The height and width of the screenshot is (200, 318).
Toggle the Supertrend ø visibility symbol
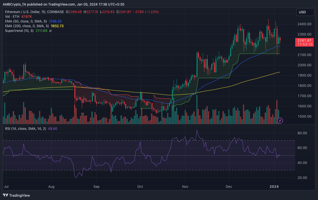pos(50,31)
